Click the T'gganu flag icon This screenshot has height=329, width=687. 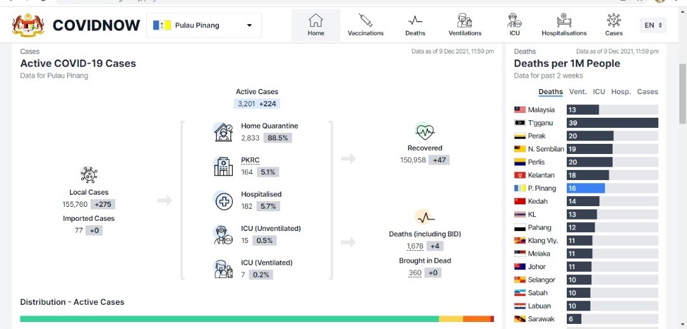(x=520, y=123)
